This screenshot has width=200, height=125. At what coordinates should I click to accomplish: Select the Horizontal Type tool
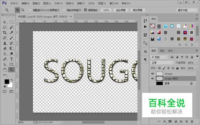pos(11,59)
